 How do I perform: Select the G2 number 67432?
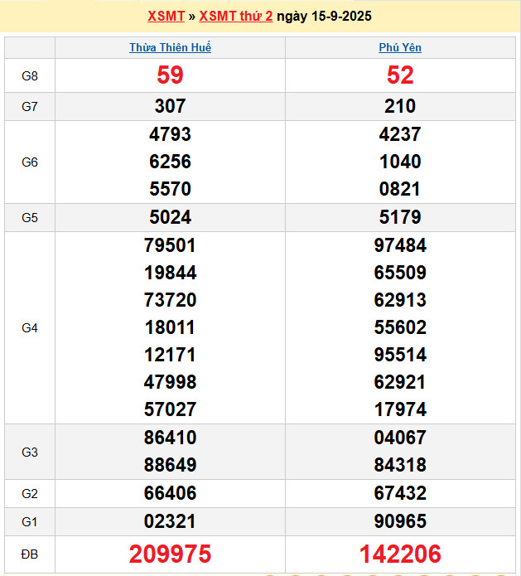[400, 493]
